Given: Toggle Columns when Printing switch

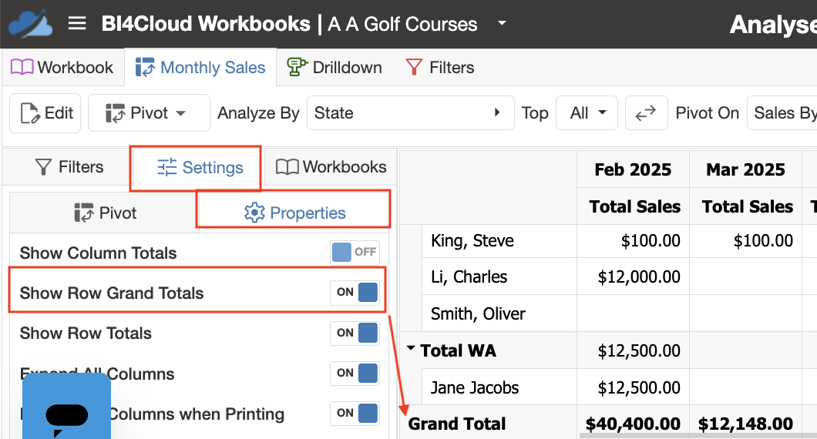Looking at the screenshot, I should coord(355,414).
